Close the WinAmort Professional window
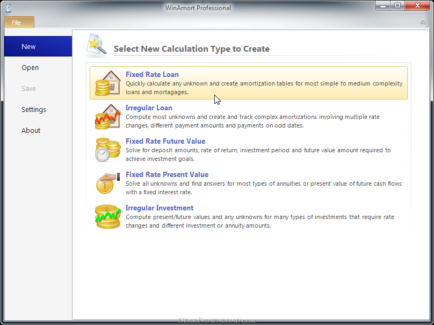The width and height of the screenshot is (434, 325). [x=417, y=6]
